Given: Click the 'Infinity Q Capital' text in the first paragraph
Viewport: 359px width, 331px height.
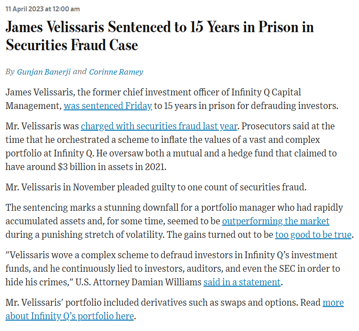Looking at the screenshot, I should [x=266, y=92].
